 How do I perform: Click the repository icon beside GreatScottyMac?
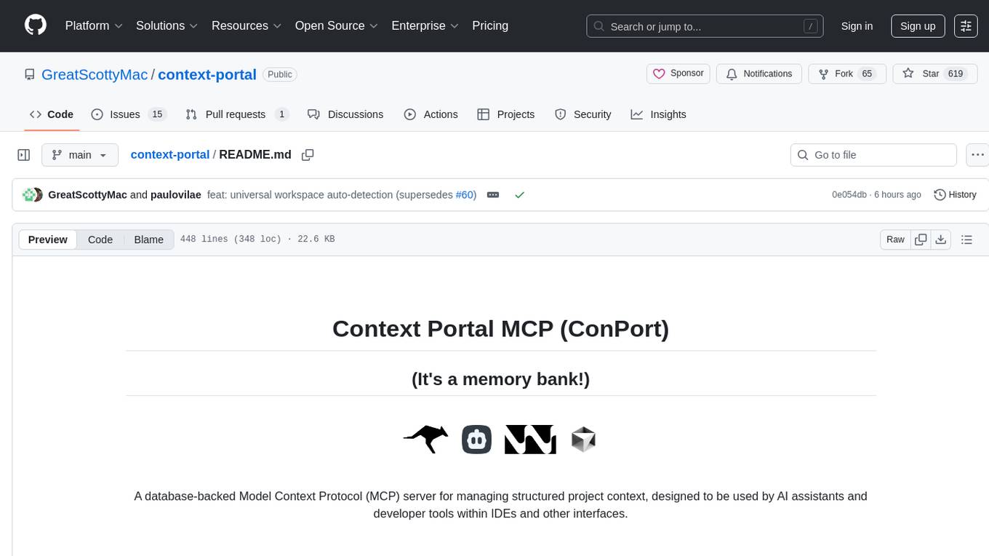pyautogui.click(x=30, y=74)
